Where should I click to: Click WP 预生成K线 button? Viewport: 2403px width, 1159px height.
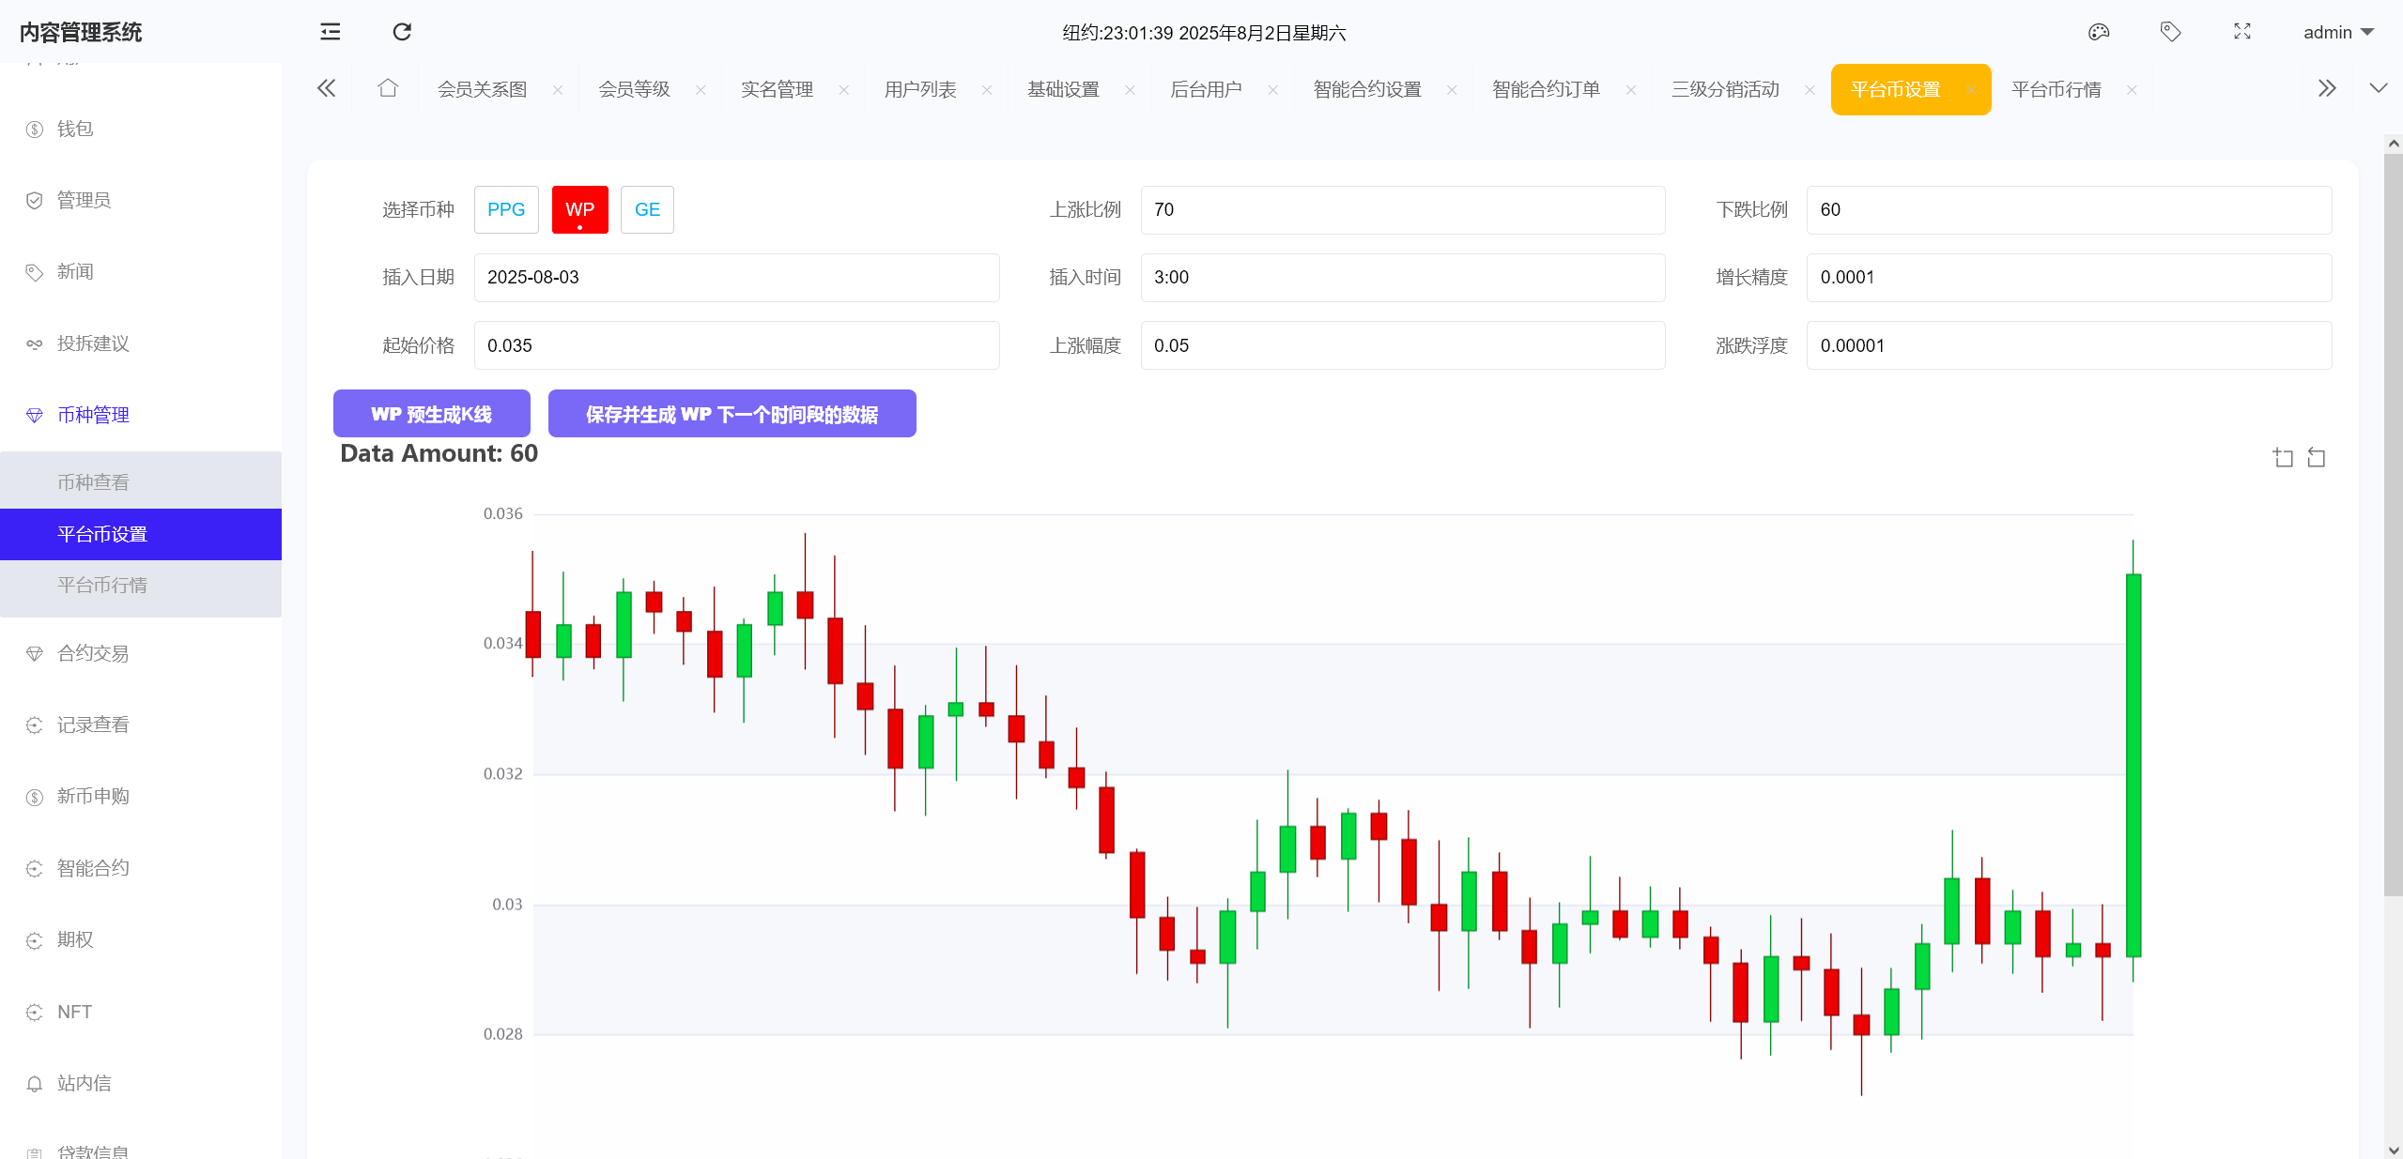click(431, 414)
